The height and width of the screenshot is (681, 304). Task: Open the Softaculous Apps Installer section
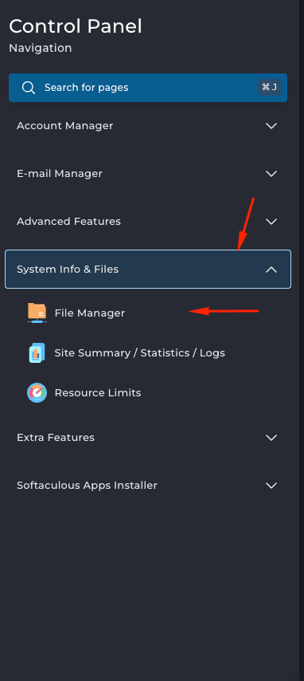tap(148, 485)
